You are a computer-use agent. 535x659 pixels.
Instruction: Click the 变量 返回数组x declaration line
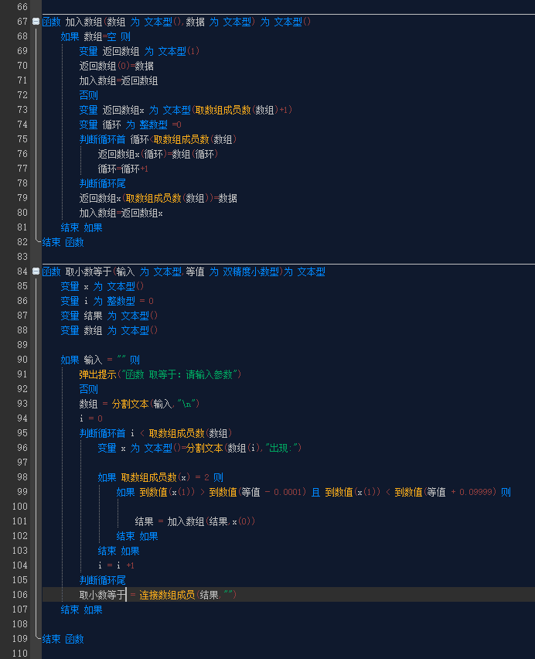click(x=186, y=110)
